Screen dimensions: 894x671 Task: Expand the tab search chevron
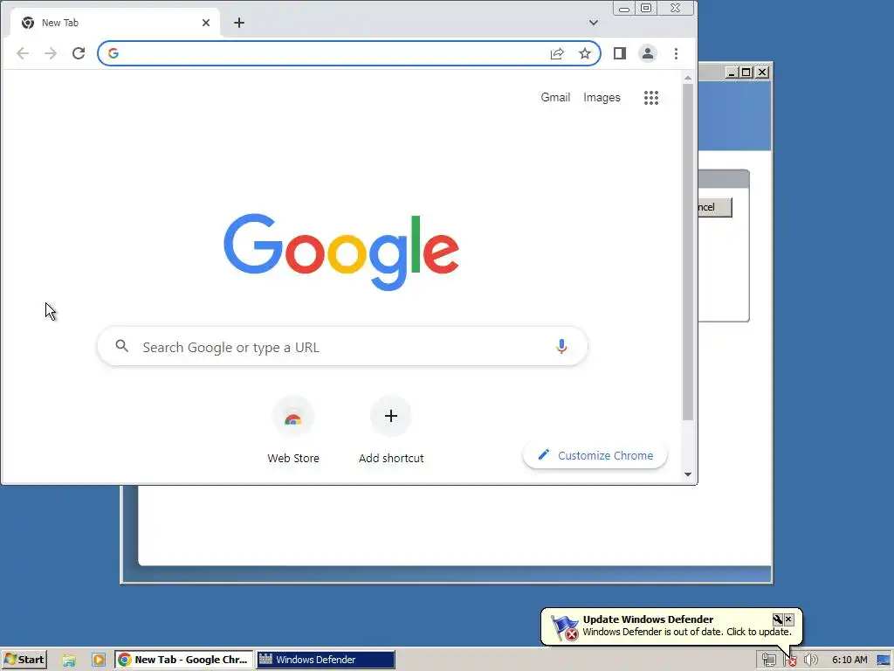pos(594,23)
